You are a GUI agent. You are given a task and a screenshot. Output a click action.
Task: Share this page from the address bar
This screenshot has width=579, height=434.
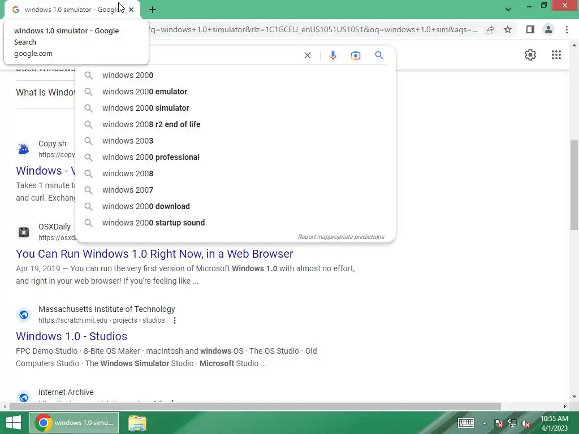490,29
